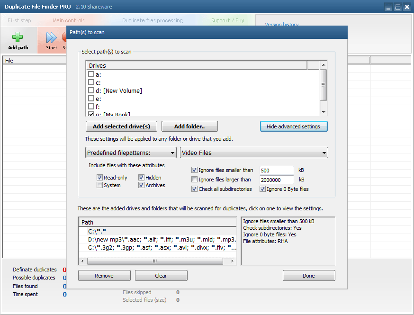Click the File column header in main window
The height and width of the screenshot is (315, 414).
(34, 61)
